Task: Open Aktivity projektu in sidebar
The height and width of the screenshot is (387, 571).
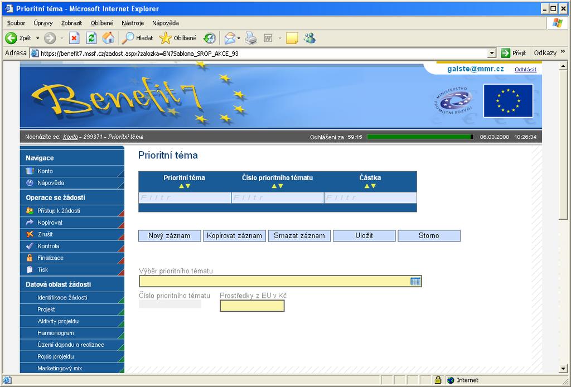Action: 58,321
